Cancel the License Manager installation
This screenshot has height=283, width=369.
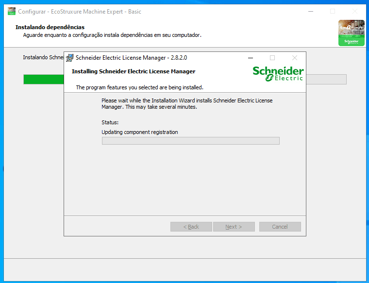pos(280,227)
